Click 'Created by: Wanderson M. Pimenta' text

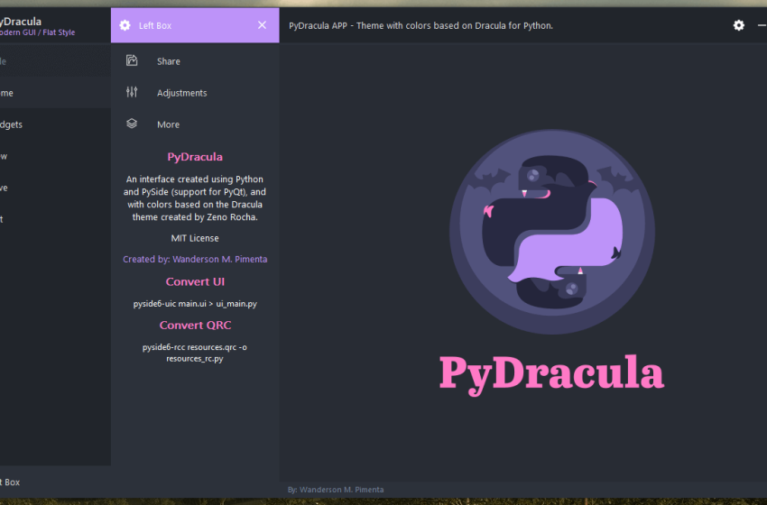[x=195, y=259]
